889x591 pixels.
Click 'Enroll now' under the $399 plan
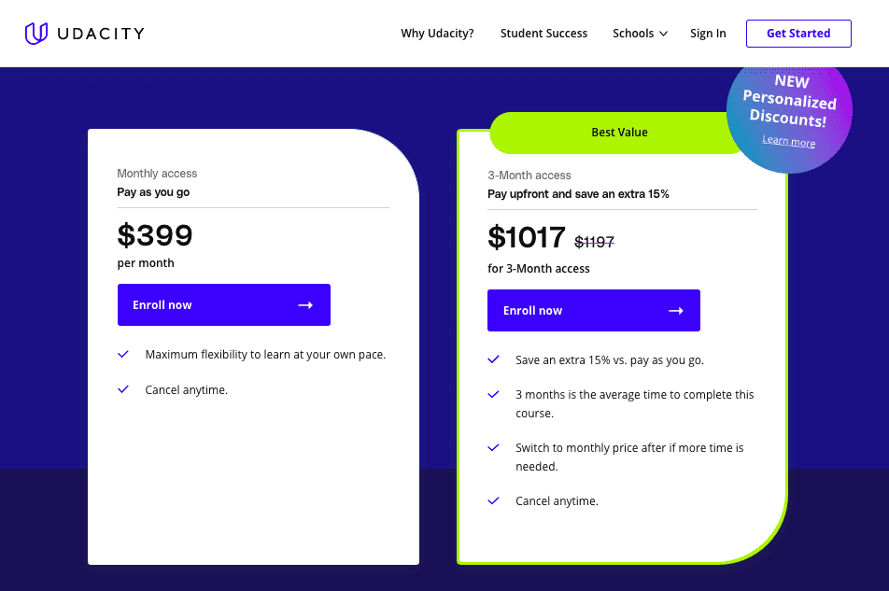(x=162, y=304)
